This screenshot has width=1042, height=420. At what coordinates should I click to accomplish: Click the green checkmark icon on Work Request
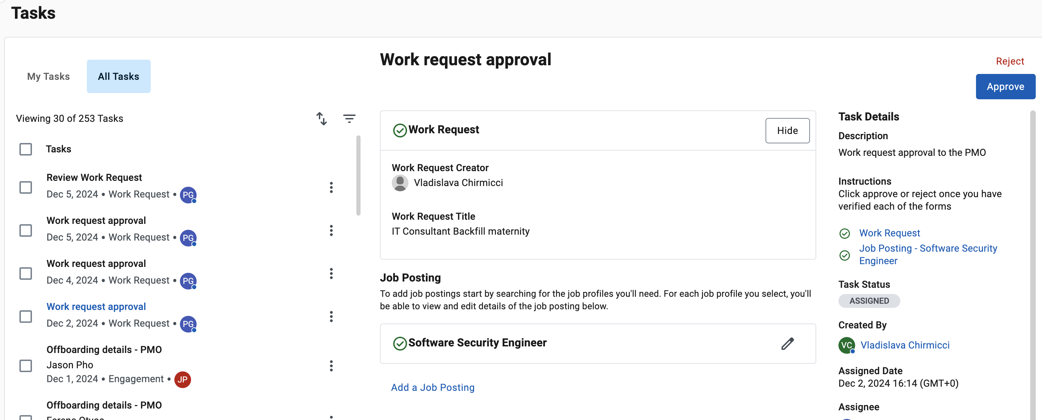click(399, 129)
